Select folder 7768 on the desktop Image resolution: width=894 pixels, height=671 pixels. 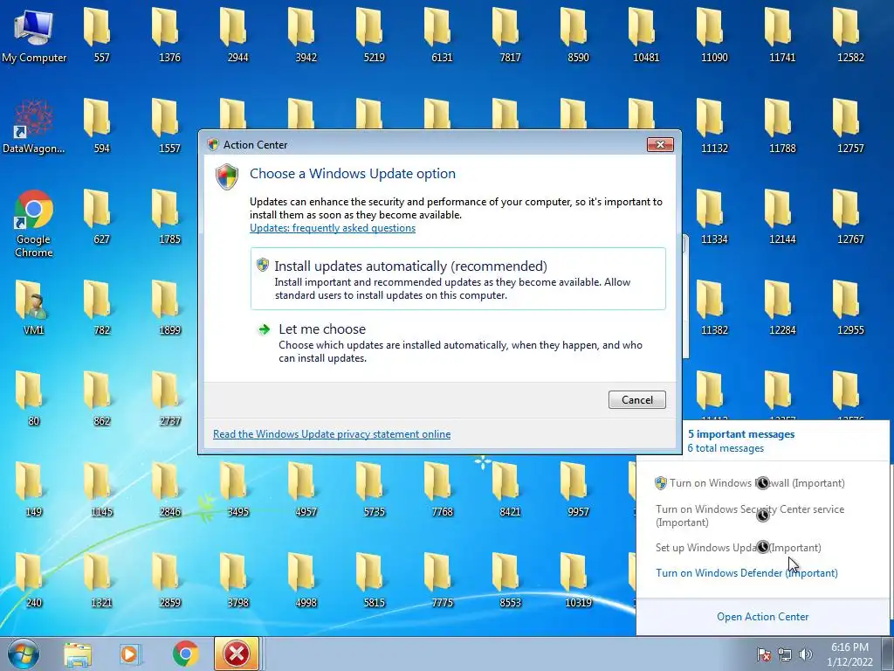click(x=442, y=490)
